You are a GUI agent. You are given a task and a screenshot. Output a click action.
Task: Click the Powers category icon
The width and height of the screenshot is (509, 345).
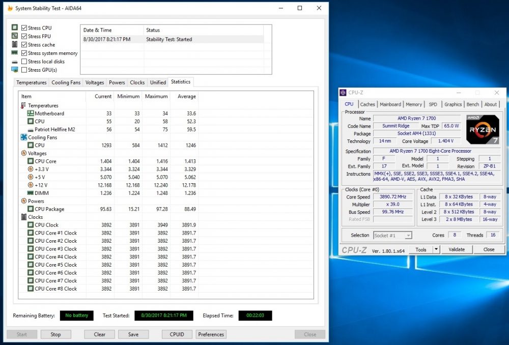tap(24, 201)
